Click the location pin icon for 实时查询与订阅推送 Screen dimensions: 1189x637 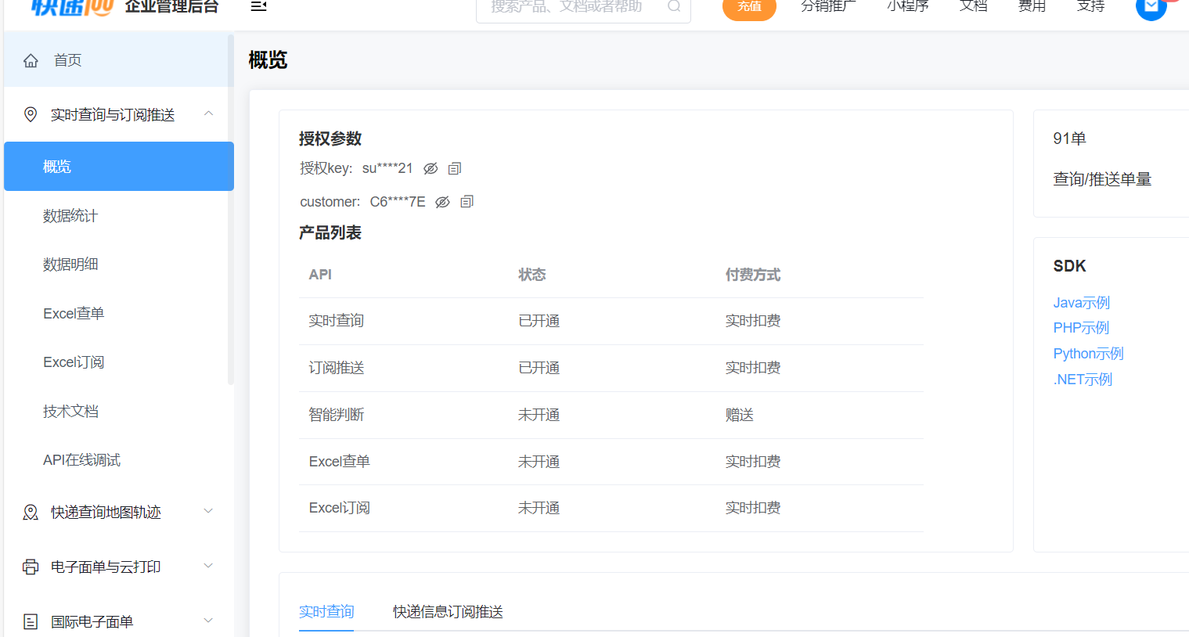point(31,114)
